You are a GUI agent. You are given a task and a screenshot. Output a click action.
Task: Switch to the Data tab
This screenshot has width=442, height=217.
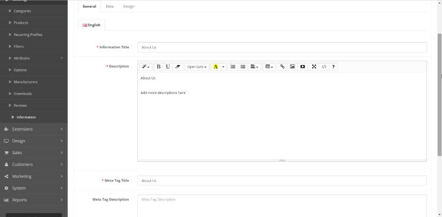[x=109, y=6]
